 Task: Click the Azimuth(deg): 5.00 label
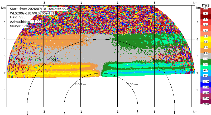click(x=25, y=22)
